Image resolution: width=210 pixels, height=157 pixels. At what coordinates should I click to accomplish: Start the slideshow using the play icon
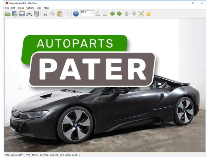(x=15, y=14)
